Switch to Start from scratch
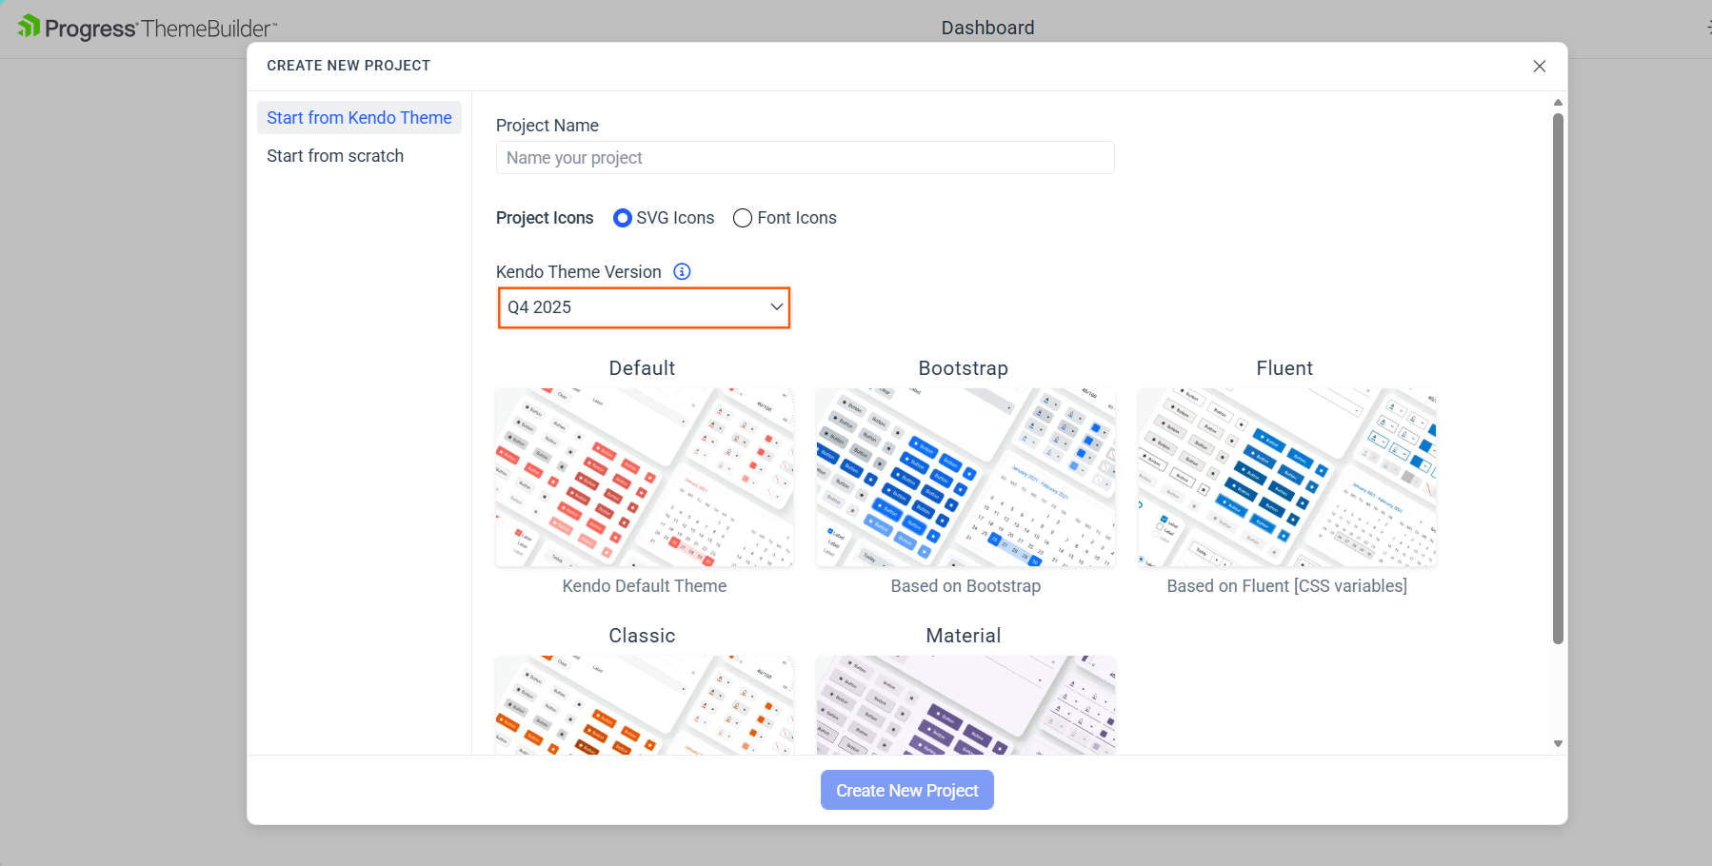 pos(335,156)
